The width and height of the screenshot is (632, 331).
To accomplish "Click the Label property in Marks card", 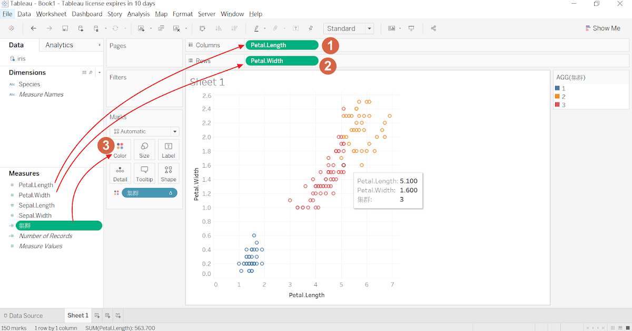I will (x=169, y=150).
